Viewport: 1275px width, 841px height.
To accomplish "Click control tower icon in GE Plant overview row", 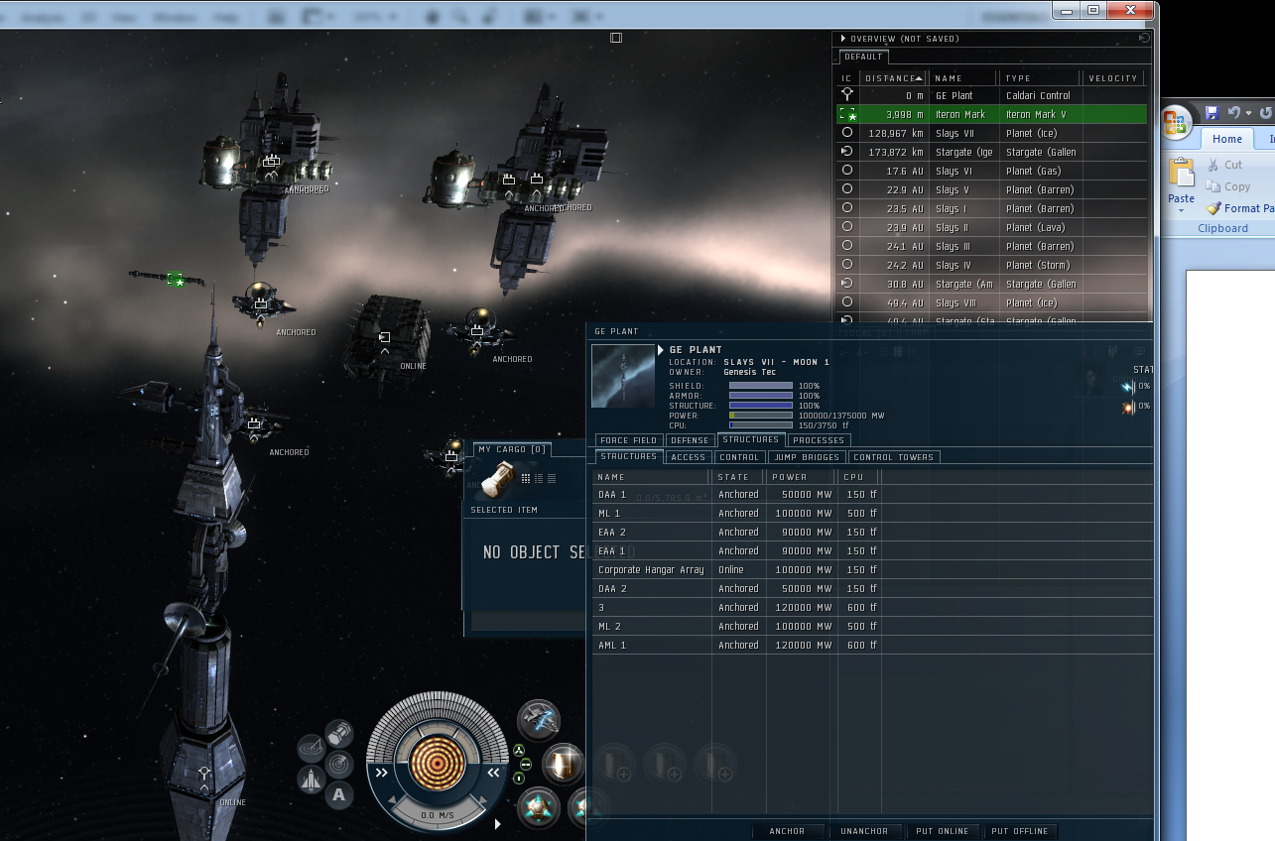I will (x=847, y=95).
